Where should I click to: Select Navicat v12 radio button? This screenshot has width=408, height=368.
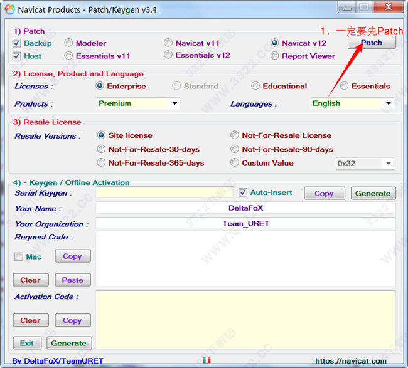[274, 43]
